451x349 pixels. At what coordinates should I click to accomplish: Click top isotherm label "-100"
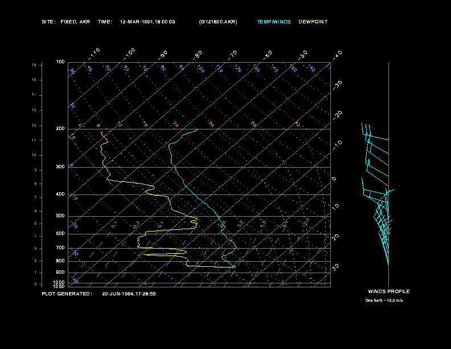[129, 54]
